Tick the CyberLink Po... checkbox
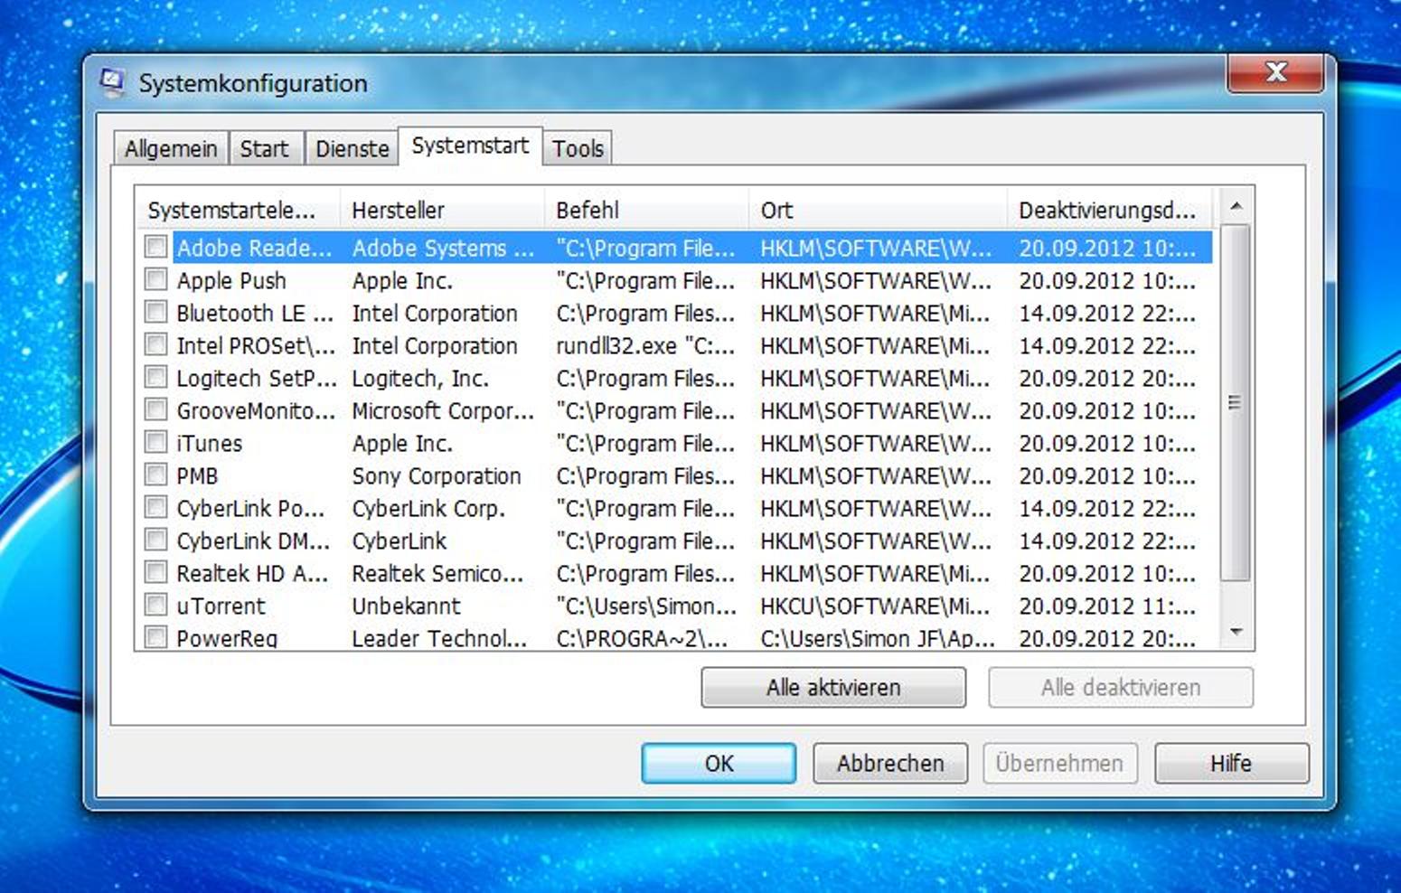Viewport: 1401px width, 893px height. coord(156,507)
